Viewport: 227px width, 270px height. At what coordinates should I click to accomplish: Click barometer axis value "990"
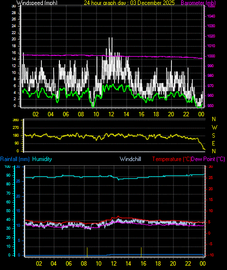pyautogui.click(x=210, y=66)
